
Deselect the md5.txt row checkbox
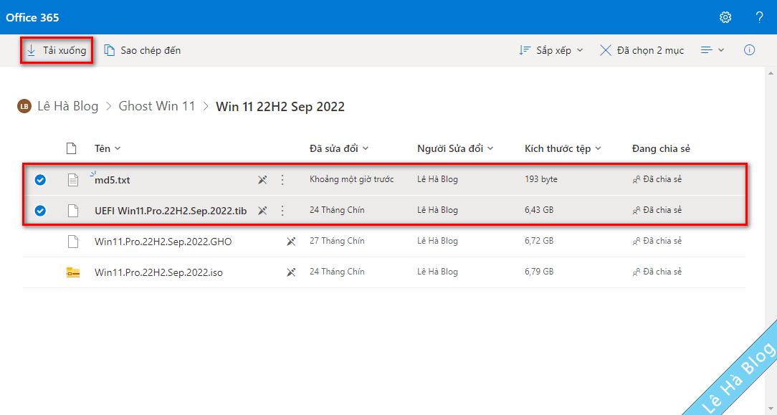(40, 180)
